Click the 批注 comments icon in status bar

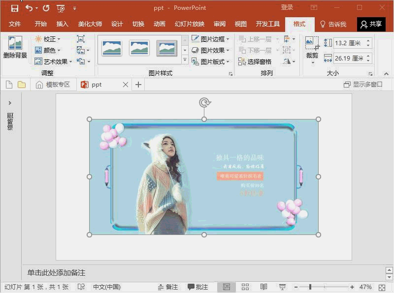197,287
